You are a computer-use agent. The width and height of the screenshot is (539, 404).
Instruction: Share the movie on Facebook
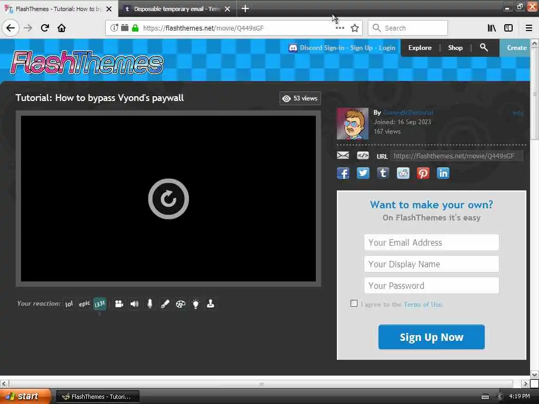tap(343, 173)
